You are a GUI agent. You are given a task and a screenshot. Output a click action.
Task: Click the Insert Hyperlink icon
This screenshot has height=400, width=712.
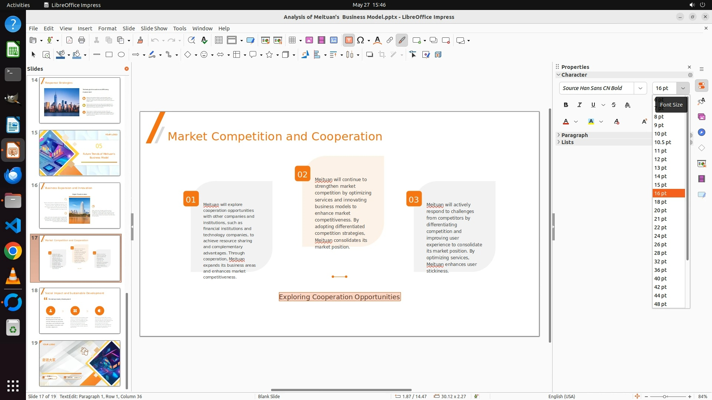[x=390, y=40]
